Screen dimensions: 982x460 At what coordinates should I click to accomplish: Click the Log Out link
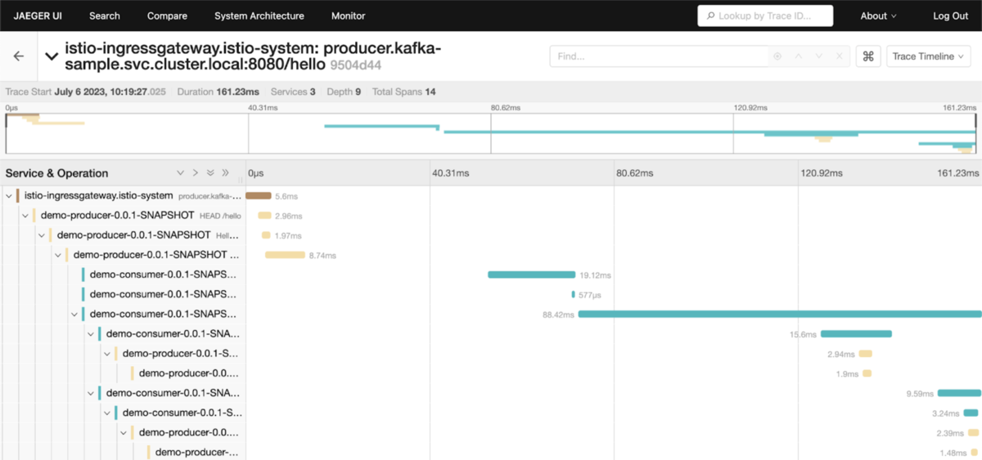[951, 16]
